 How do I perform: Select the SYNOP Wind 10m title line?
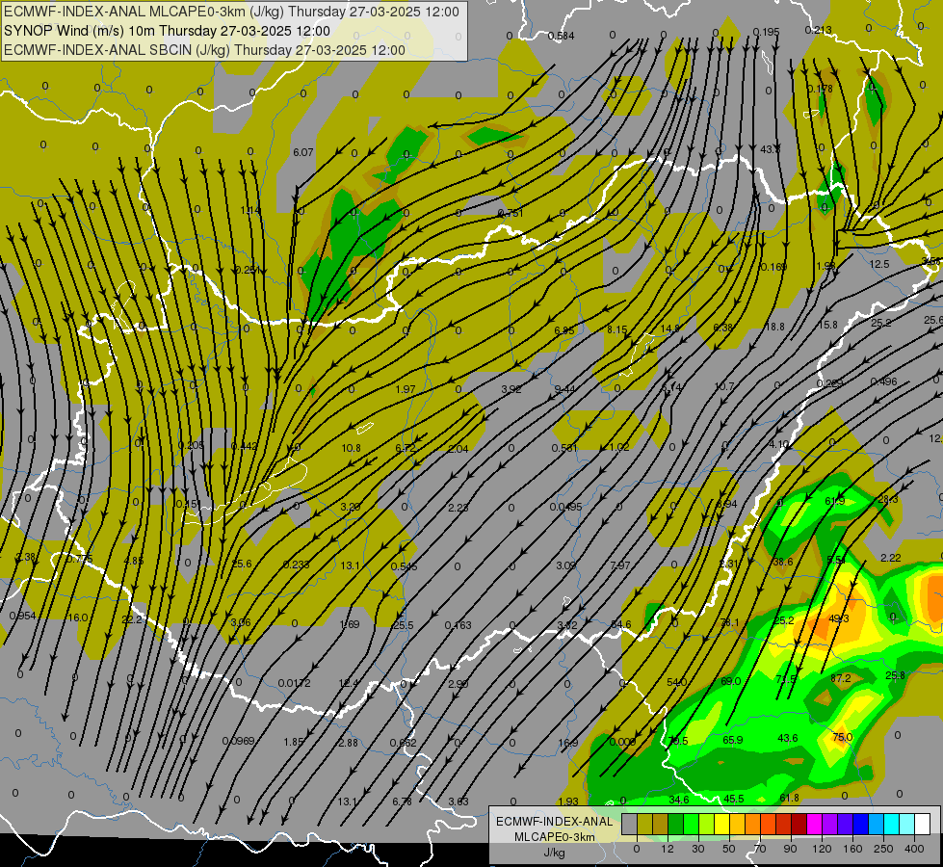pyautogui.click(x=168, y=31)
